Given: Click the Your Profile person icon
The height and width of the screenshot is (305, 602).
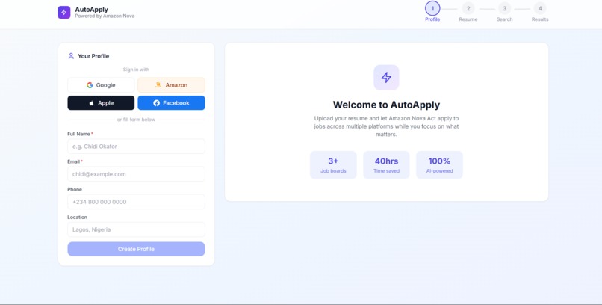Looking at the screenshot, I should [71, 56].
